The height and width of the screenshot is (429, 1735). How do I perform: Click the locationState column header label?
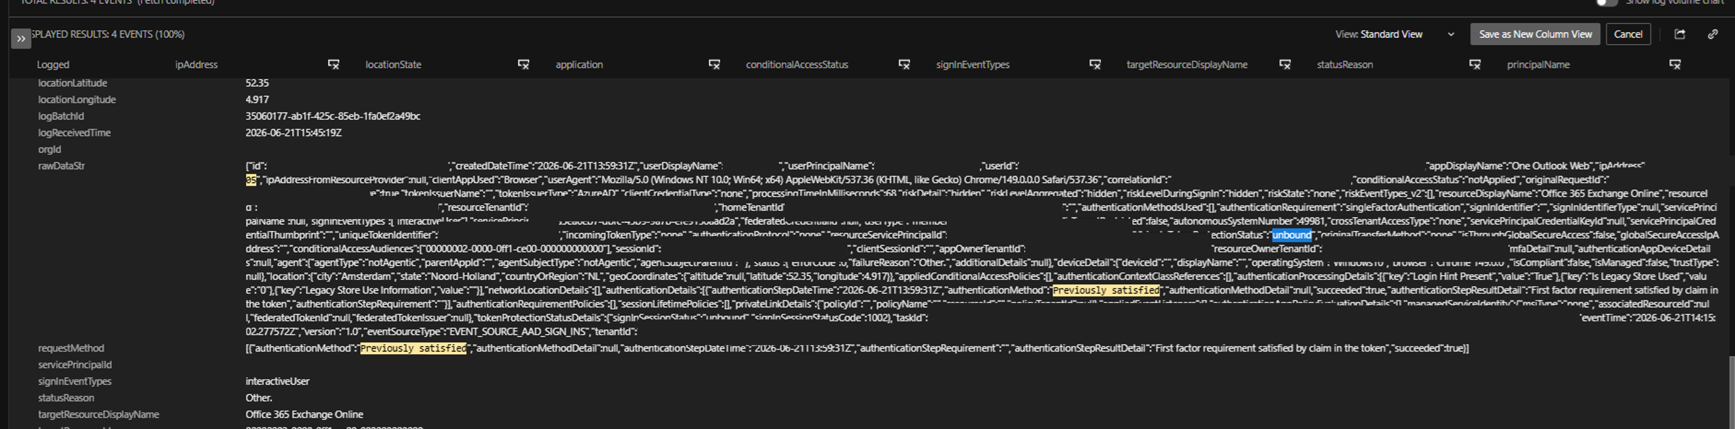point(393,65)
